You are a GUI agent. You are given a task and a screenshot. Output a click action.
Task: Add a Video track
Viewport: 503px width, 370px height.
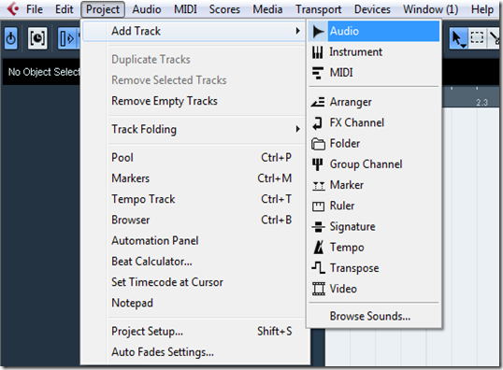coord(374,289)
